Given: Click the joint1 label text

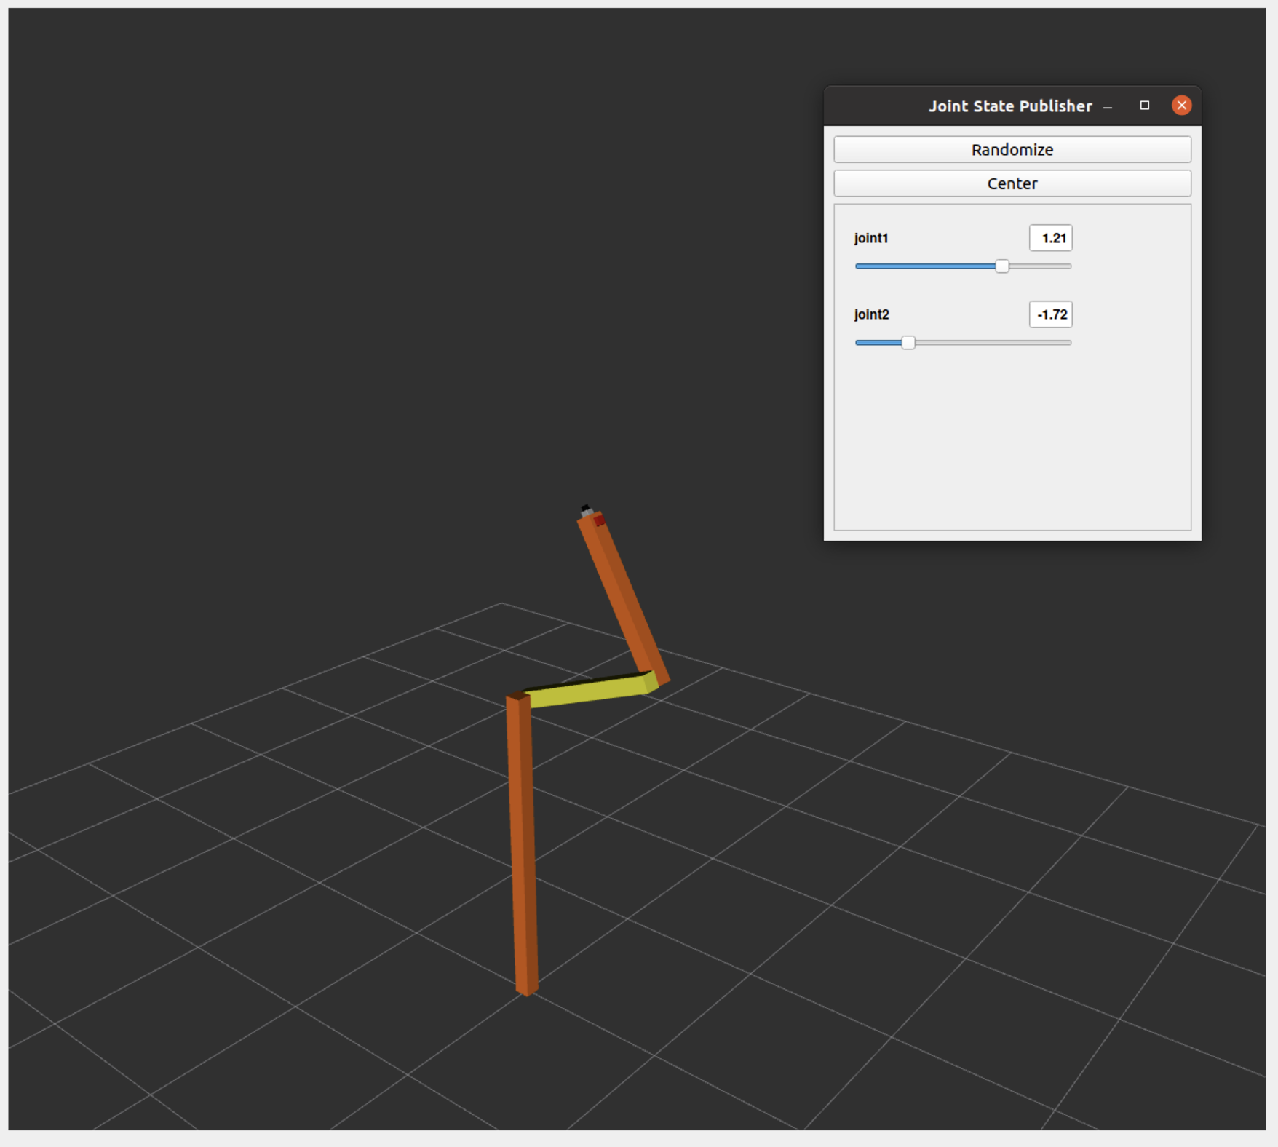Looking at the screenshot, I should coord(871,238).
